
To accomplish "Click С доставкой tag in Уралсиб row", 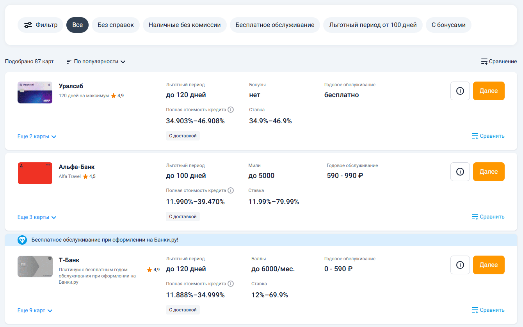I will [x=183, y=136].
